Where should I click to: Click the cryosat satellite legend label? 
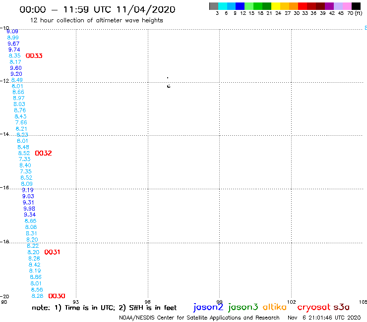coord(313,307)
